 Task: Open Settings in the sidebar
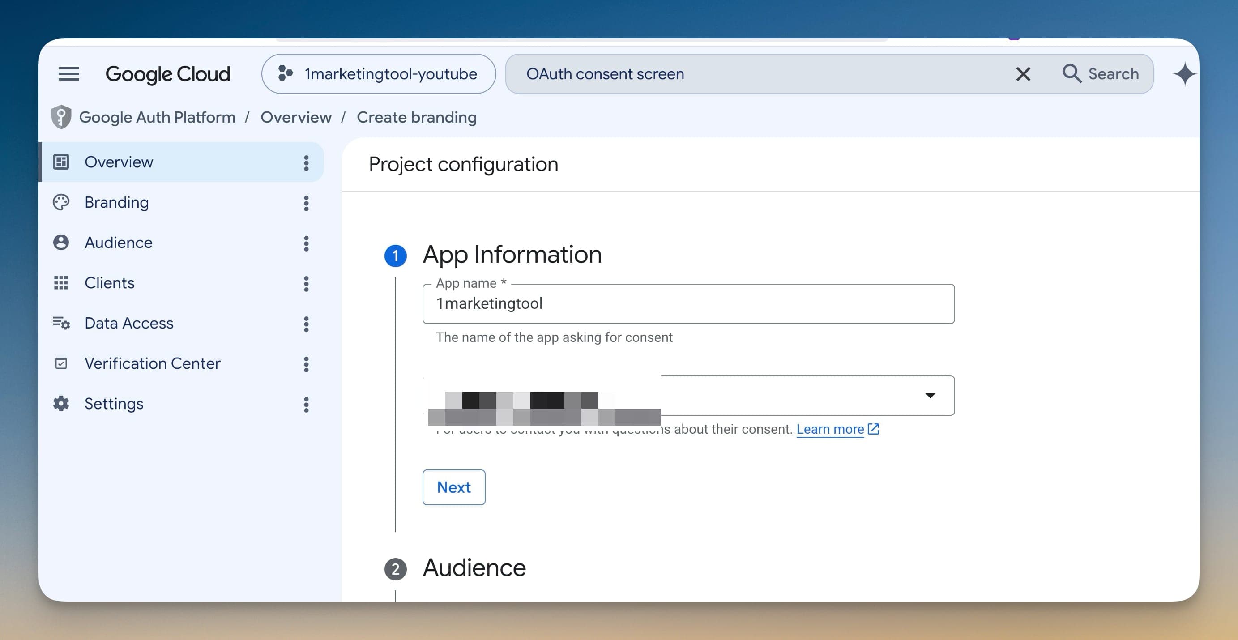click(x=182, y=404)
